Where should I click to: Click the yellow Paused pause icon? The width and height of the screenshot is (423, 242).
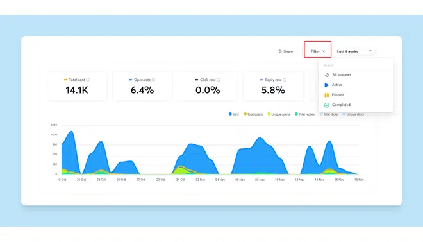point(326,95)
